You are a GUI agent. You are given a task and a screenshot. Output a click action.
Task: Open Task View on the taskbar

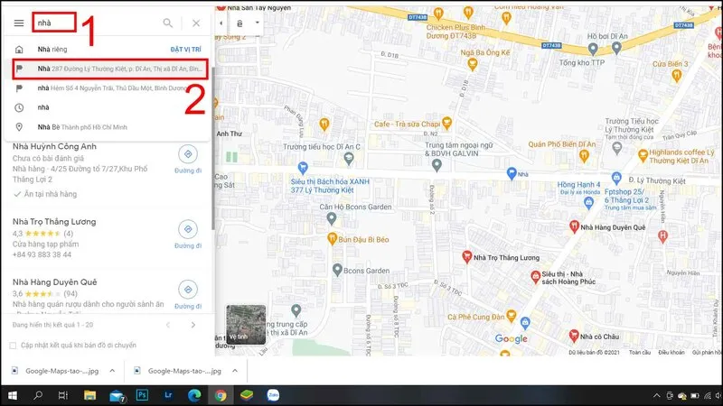[63, 395]
